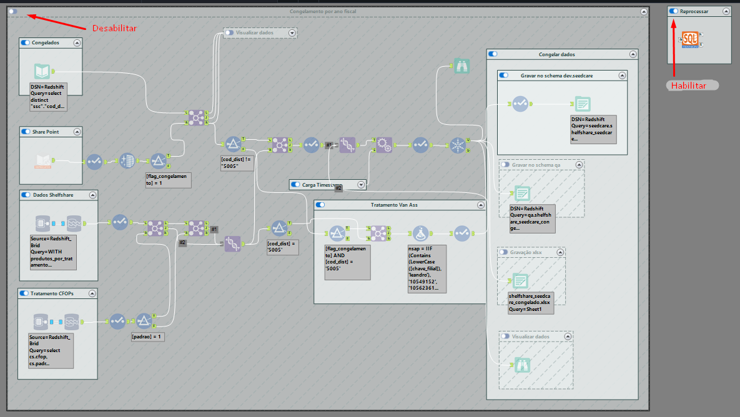Click the Select tool after Share Point input
This screenshot has height=417, width=740.
click(94, 161)
